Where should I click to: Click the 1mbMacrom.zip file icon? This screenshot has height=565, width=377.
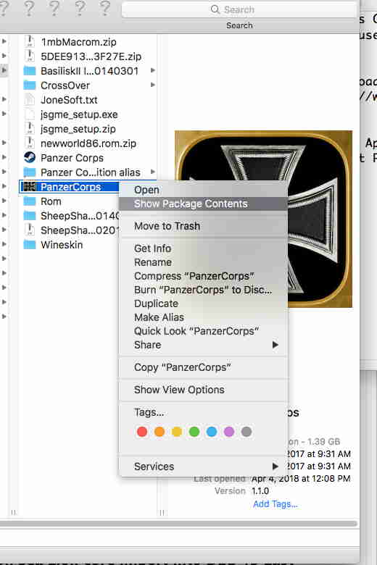(x=30, y=42)
